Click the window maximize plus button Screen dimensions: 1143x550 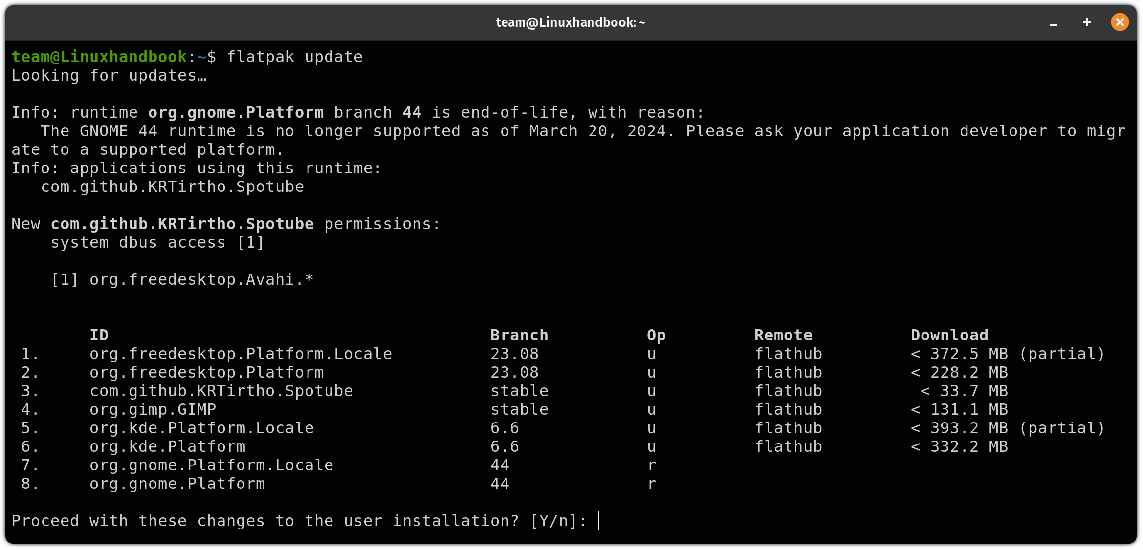click(x=1086, y=22)
